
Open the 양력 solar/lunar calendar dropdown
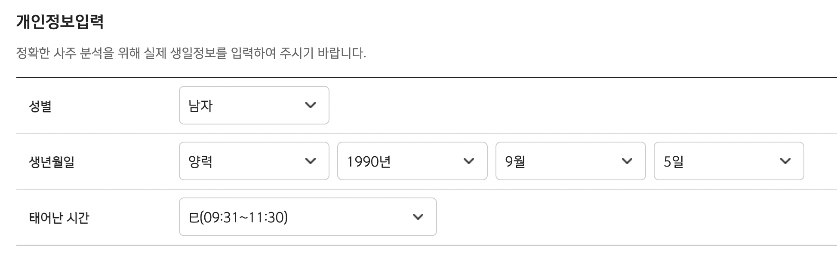coord(254,161)
